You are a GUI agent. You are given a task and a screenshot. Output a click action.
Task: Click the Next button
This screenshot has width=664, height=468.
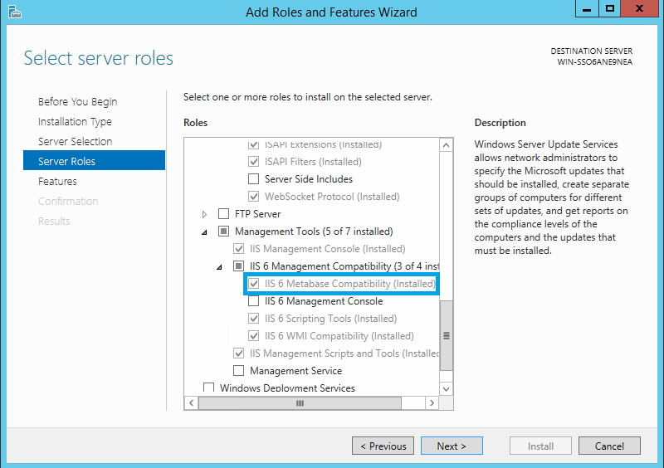[x=452, y=446]
